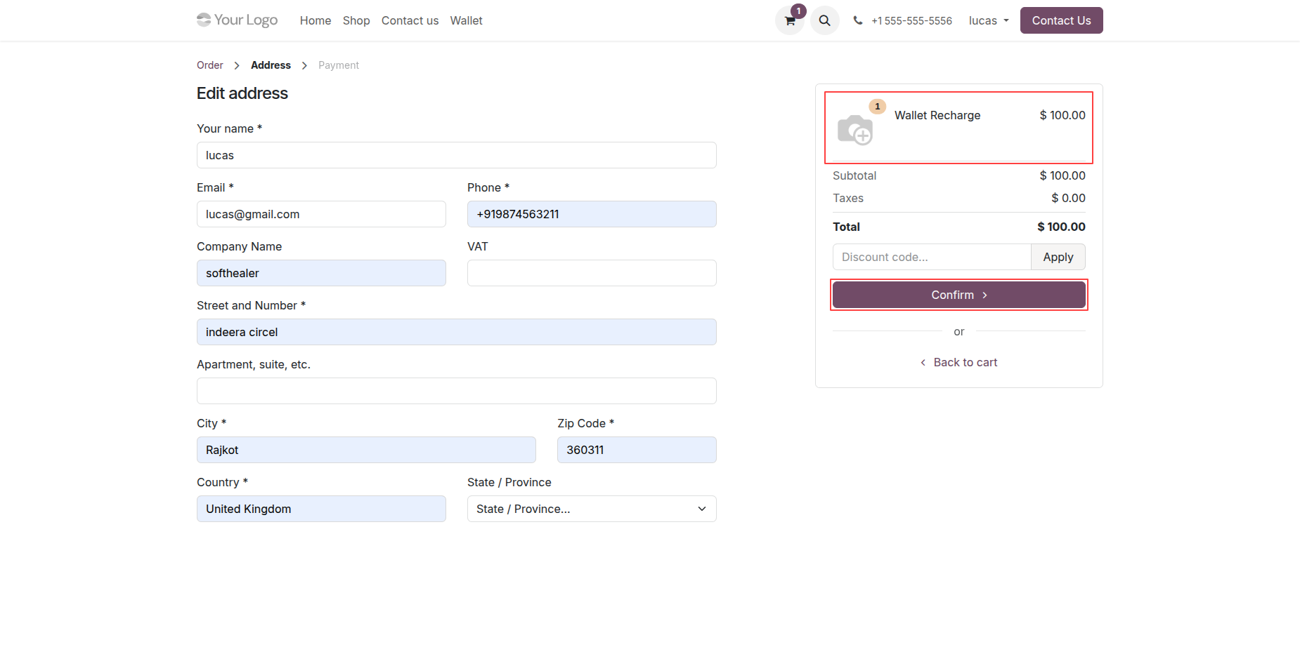
Task: Open the Contact us menu link
Action: (410, 21)
